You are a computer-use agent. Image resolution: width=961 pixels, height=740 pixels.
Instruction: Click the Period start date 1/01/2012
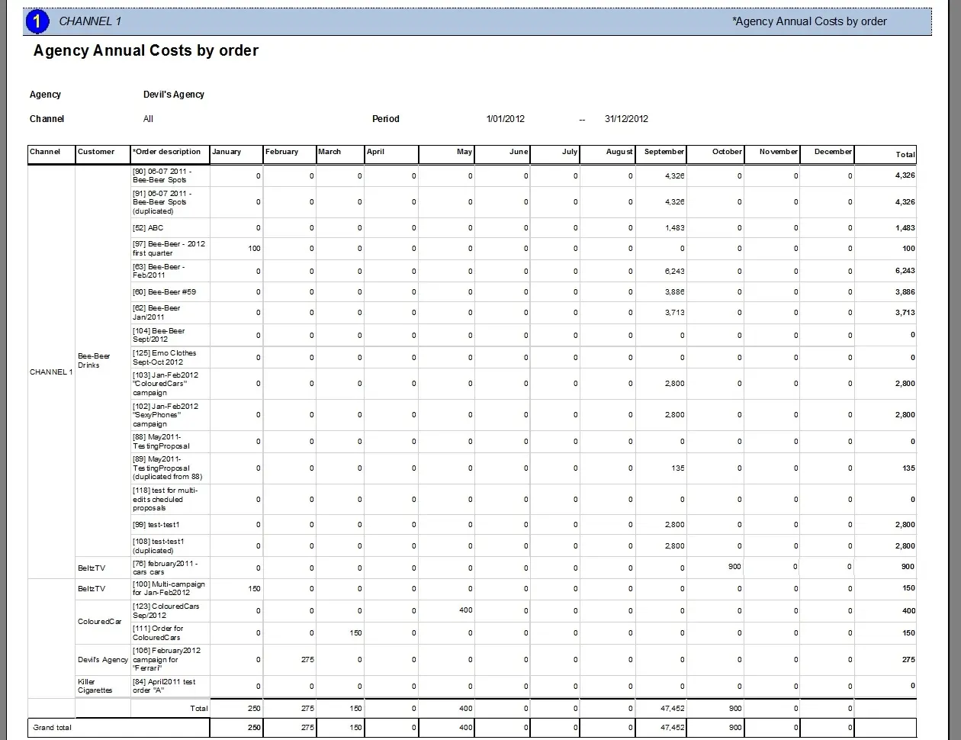(x=505, y=119)
